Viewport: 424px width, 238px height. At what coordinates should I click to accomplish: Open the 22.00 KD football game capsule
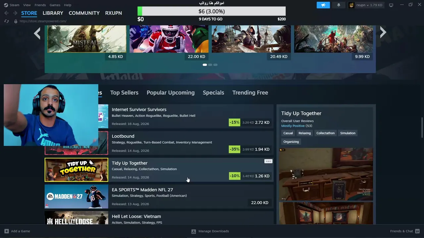coord(169,39)
